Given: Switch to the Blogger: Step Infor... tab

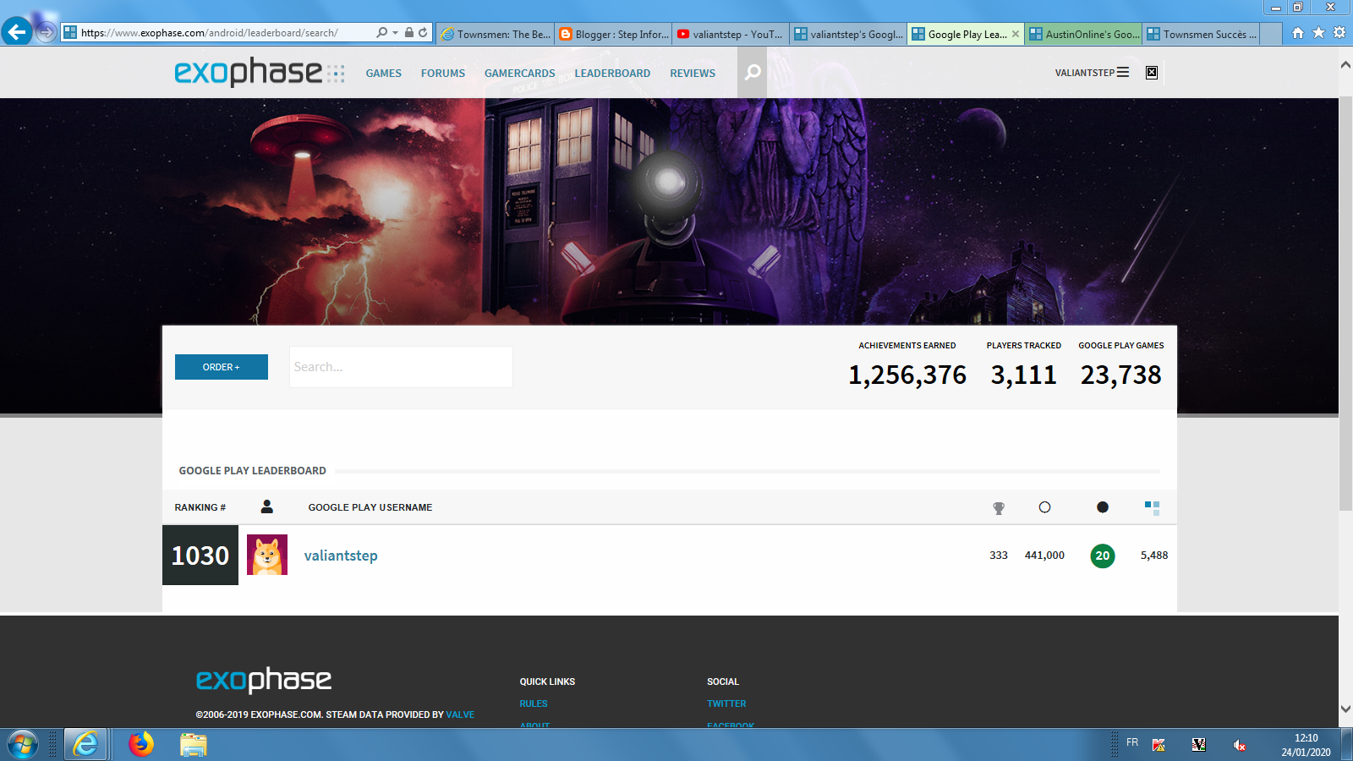Looking at the screenshot, I should (614, 34).
